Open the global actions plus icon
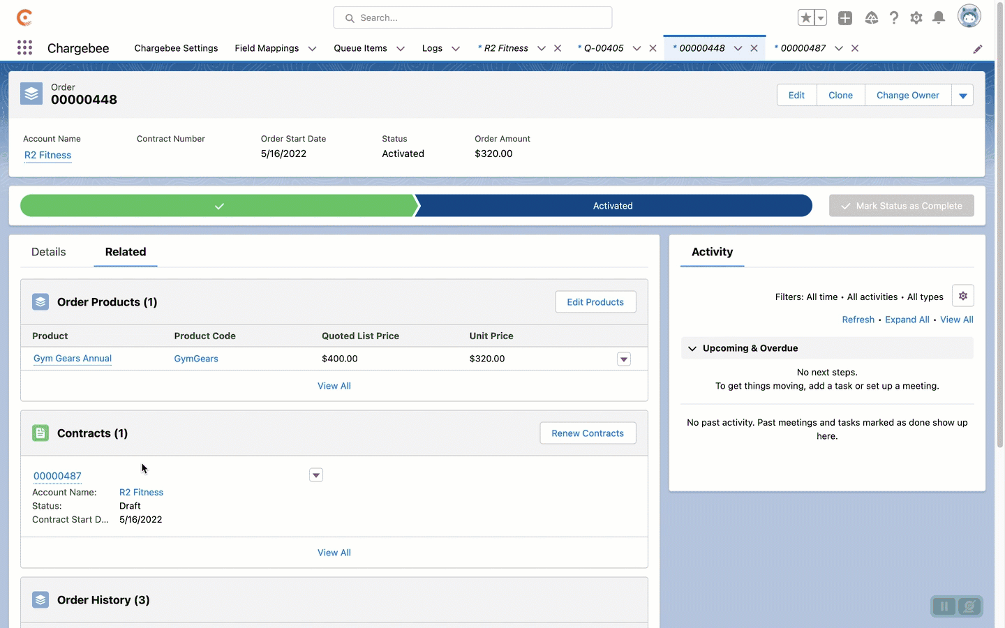The width and height of the screenshot is (1005, 628). click(x=845, y=18)
